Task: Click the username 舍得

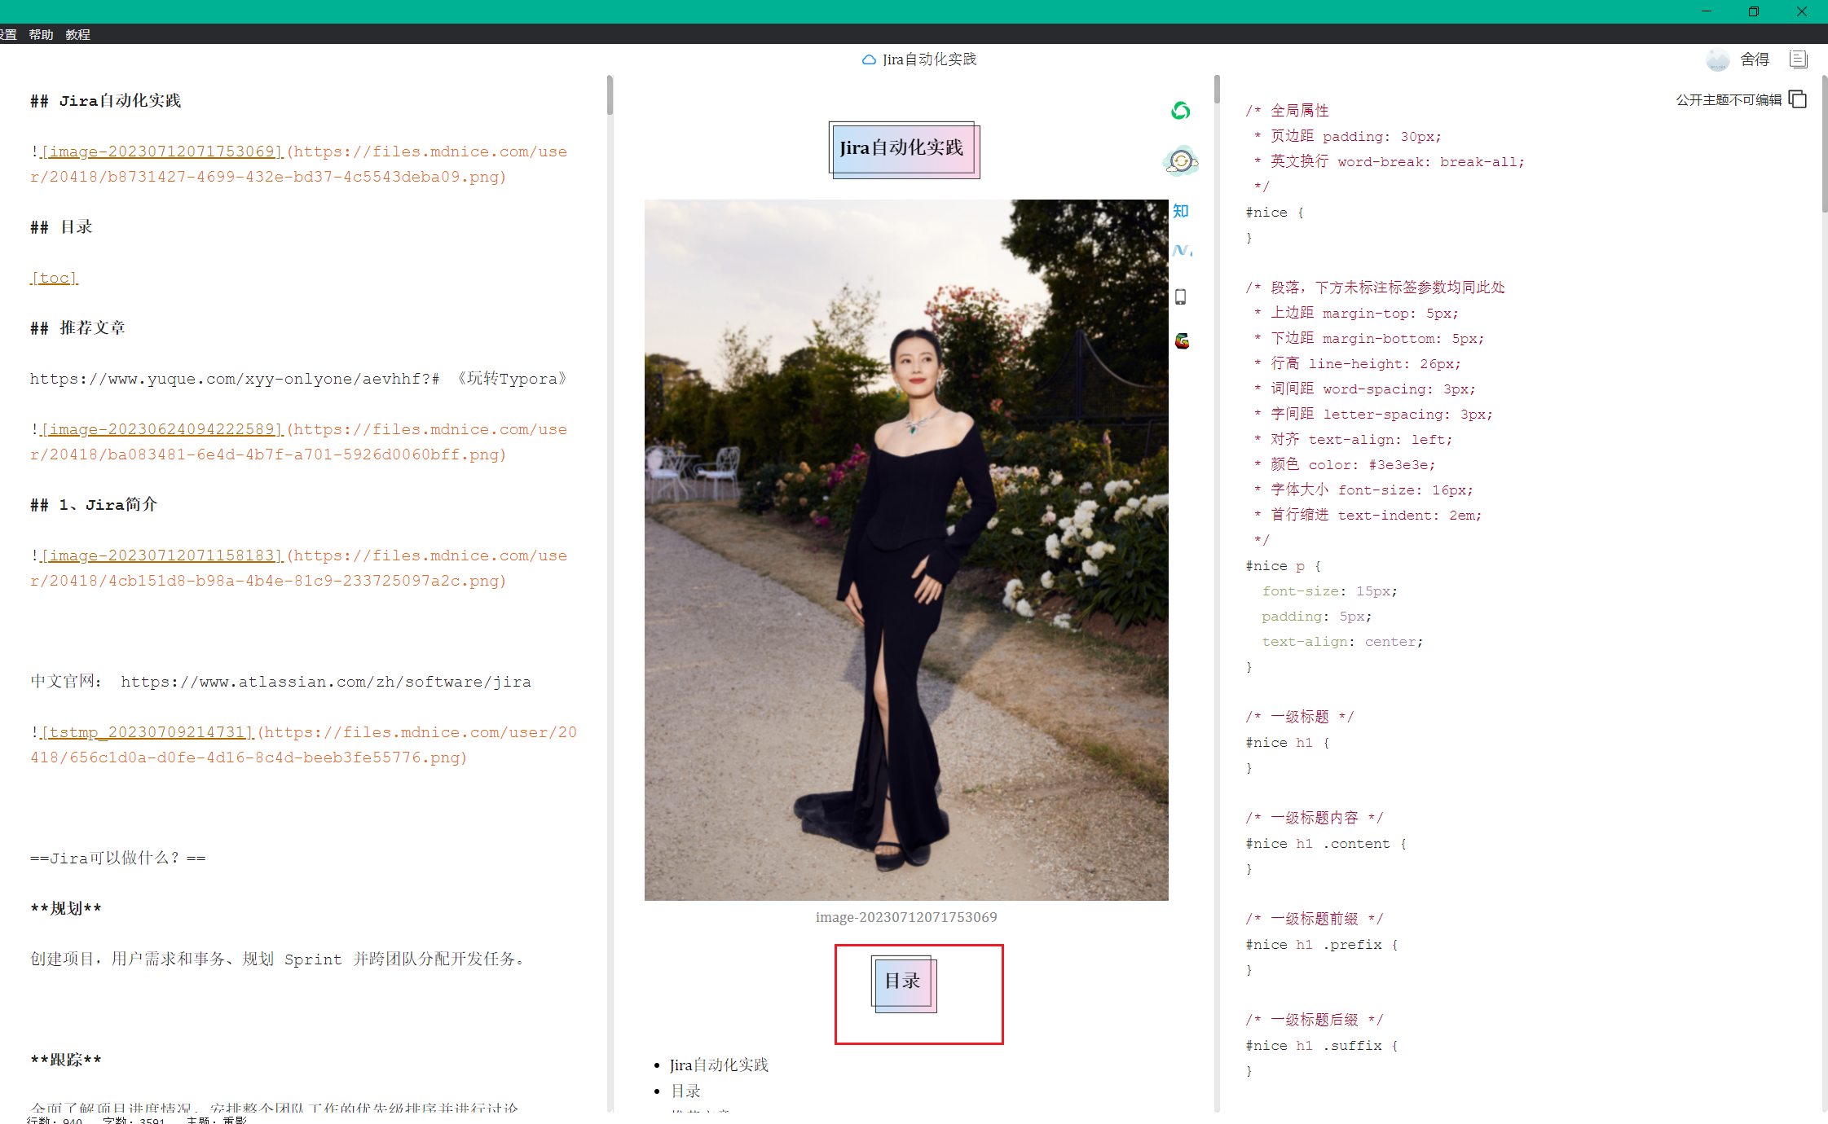Action: point(1755,59)
